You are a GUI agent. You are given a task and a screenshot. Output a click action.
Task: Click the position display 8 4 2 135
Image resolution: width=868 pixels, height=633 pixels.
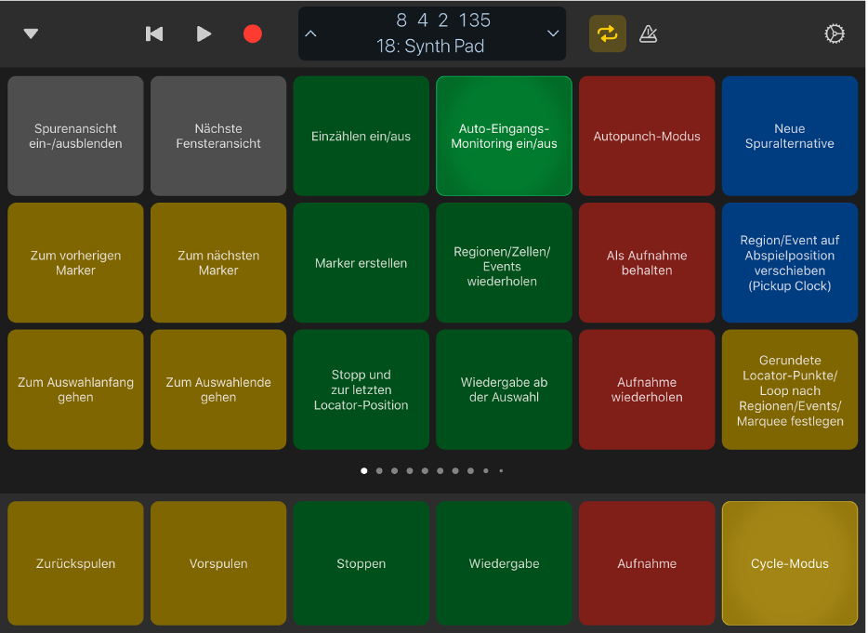(443, 20)
